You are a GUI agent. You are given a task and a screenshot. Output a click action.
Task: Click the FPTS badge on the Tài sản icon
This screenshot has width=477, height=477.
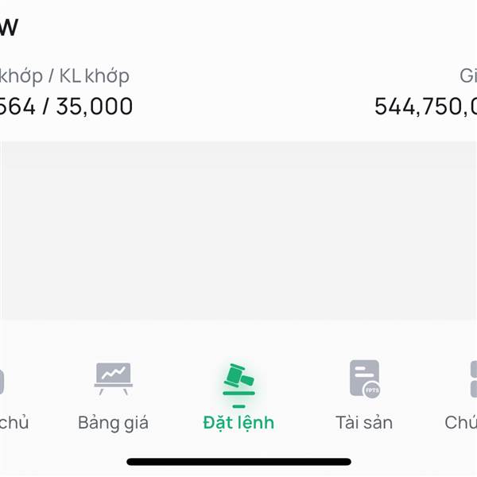pos(372,390)
